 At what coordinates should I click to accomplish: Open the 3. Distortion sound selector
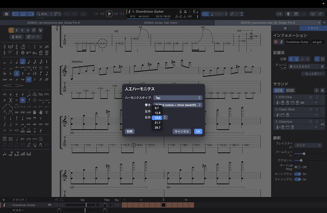click(294, 122)
